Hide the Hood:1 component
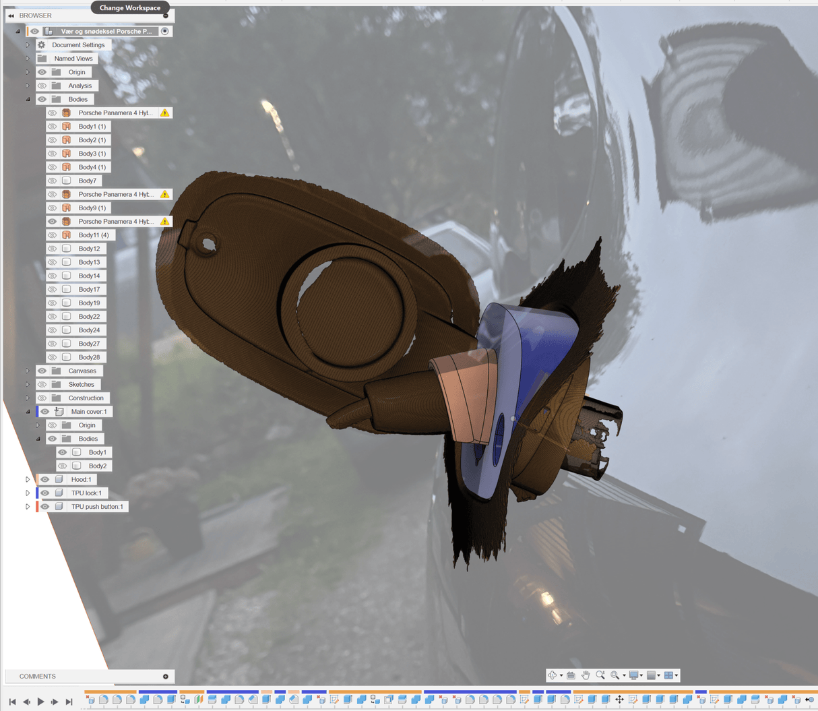 45,480
